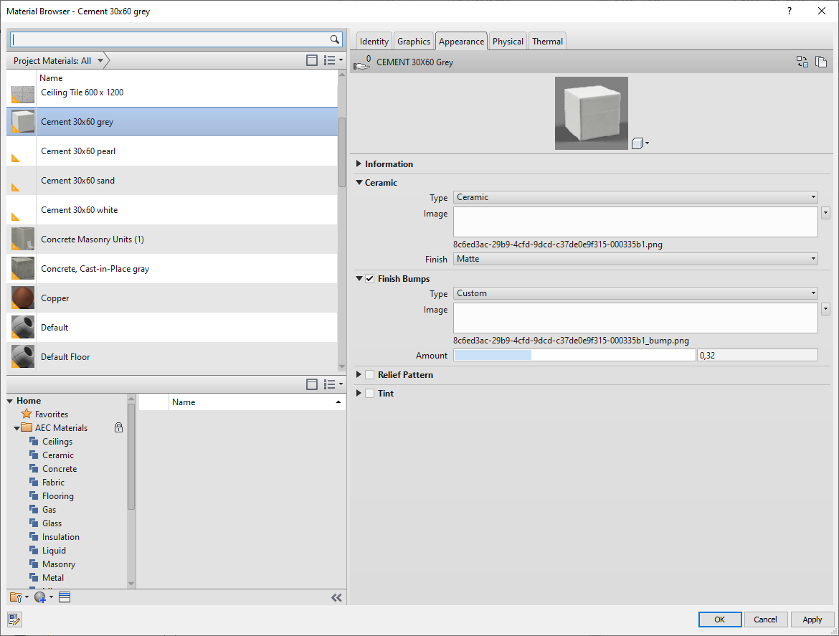839x636 pixels.
Task: Open the manage material library folder icon
Action: 17,597
